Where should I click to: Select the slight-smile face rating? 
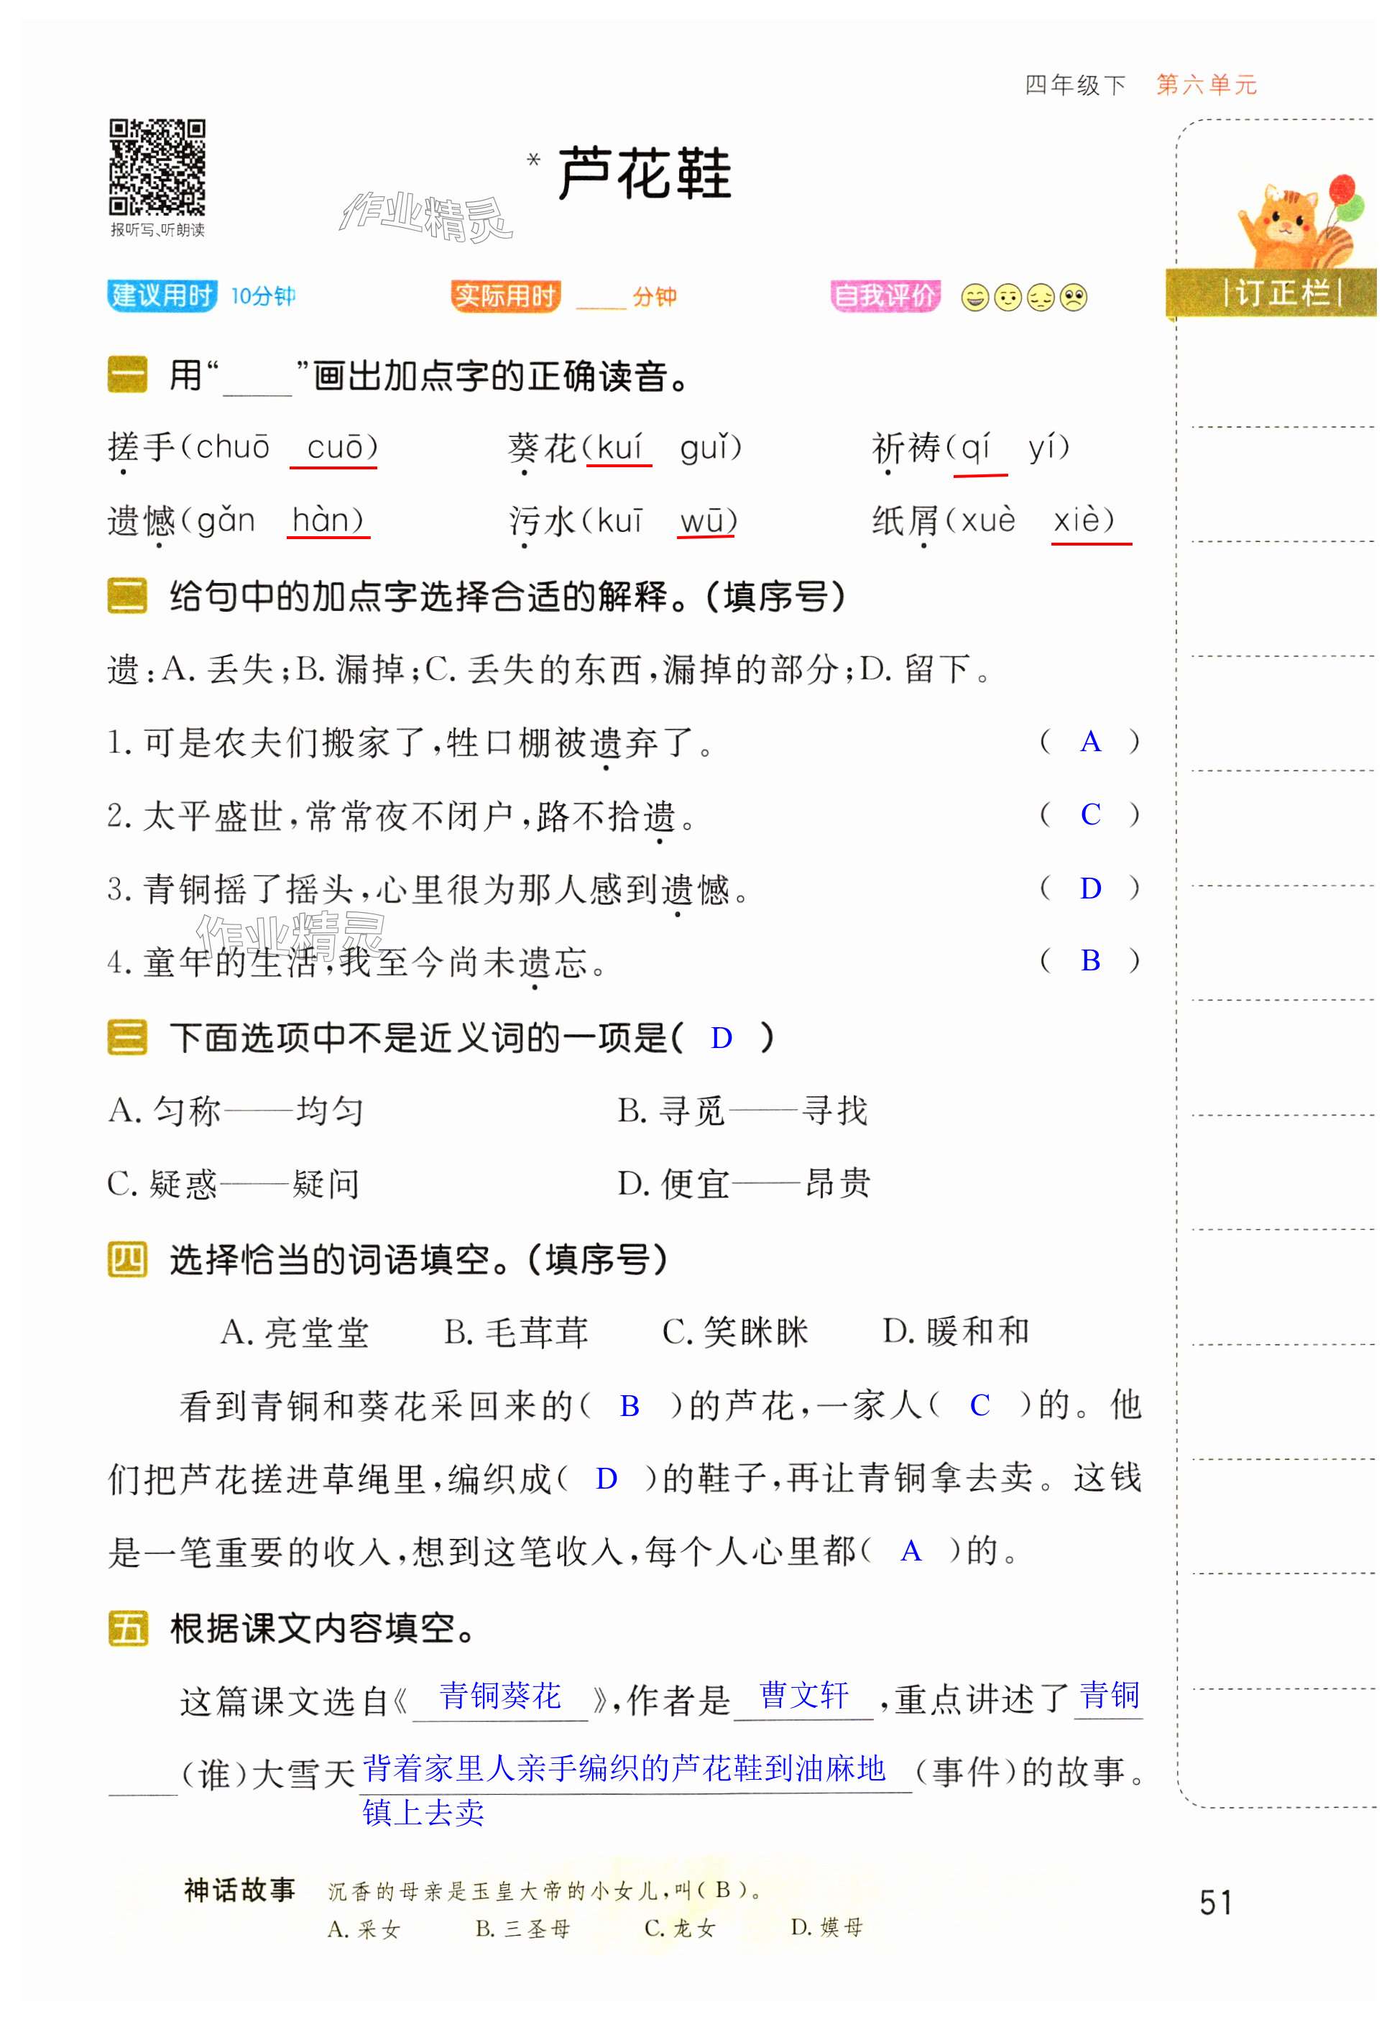click(x=1008, y=298)
